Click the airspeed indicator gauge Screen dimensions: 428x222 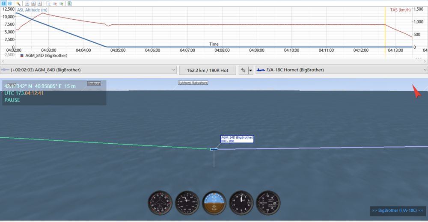[187, 203]
